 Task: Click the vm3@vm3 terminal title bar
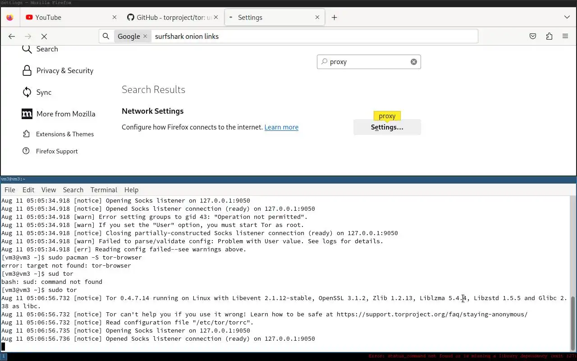(x=288, y=179)
